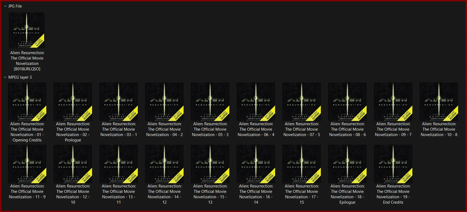Select thumbnail of track 16 - 14

pos(256,164)
